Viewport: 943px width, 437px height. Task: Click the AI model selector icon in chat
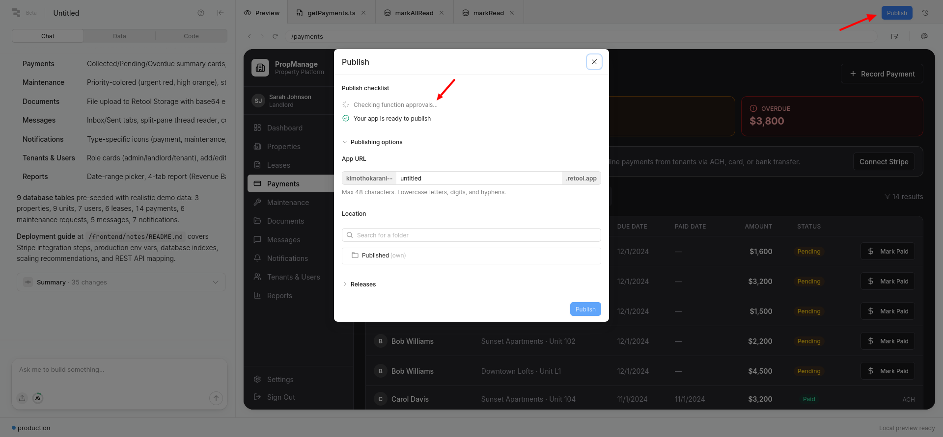(x=38, y=398)
